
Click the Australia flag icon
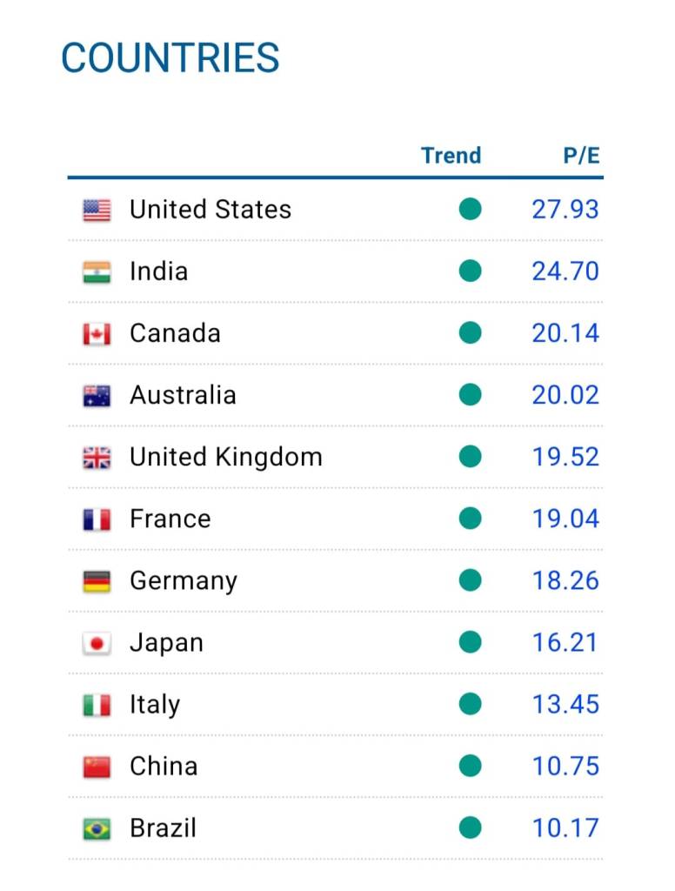pos(97,396)
